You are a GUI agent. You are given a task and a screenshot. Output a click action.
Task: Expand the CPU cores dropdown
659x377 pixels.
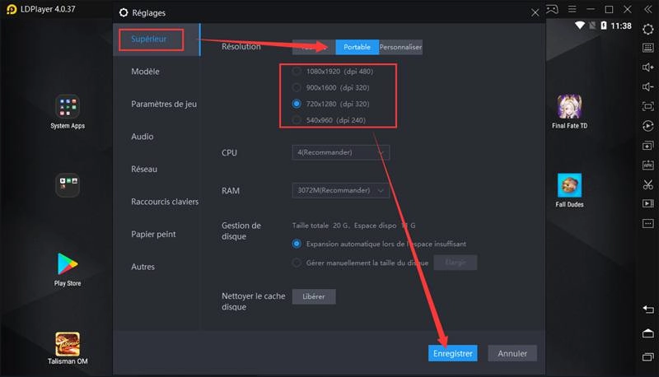tap(341, 152)
